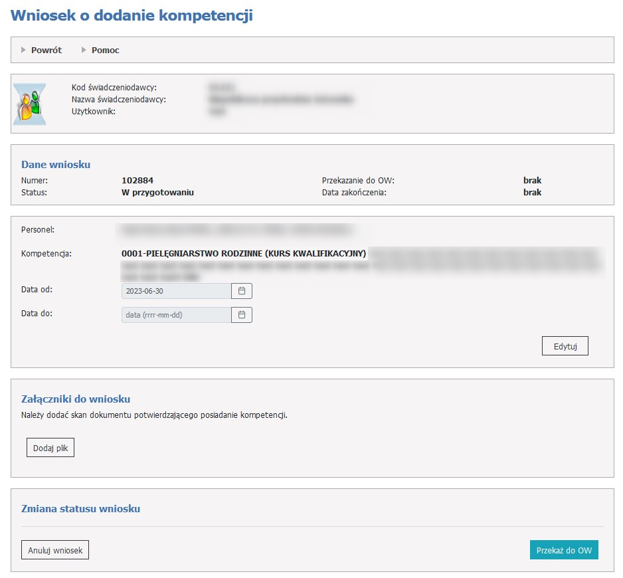This screenshot has width=623, height=578.
Task: Click the service provider users icon
Action: click(x=30, y=104)
